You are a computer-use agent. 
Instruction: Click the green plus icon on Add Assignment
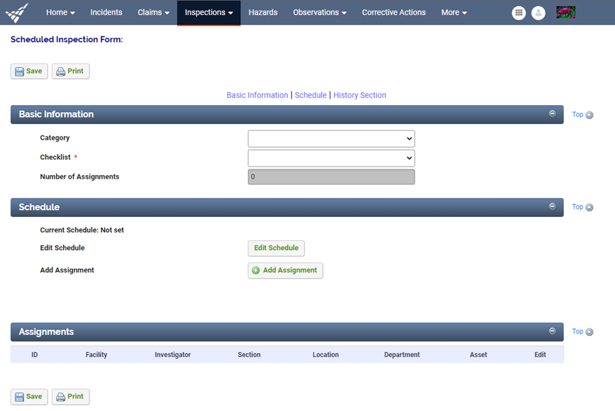[x=256, y=270]
